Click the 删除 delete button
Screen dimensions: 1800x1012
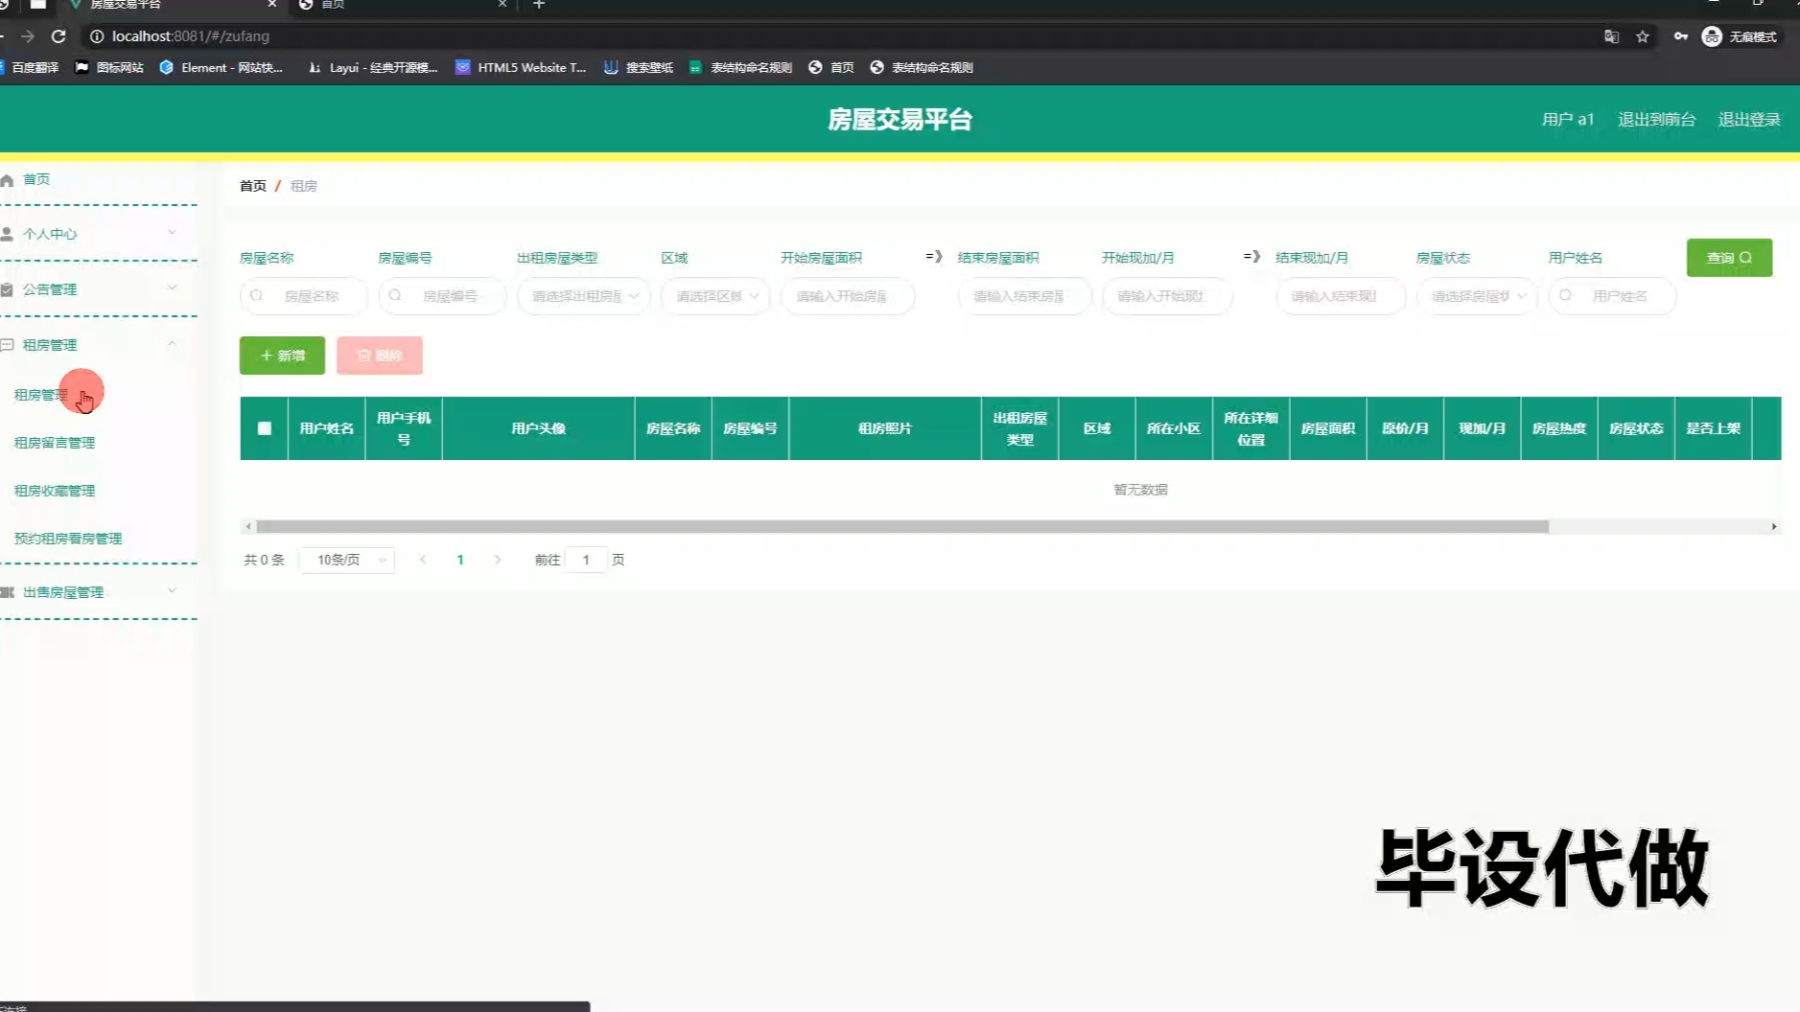tap(379, 356)
